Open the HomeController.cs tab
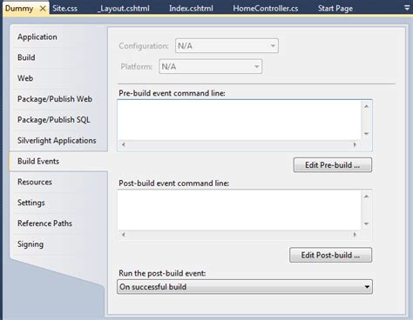Screen dimensions: 413x320 [266, 9]
